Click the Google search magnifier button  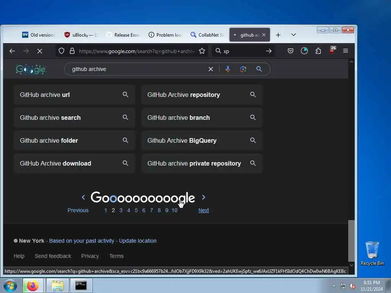(259, 69)
